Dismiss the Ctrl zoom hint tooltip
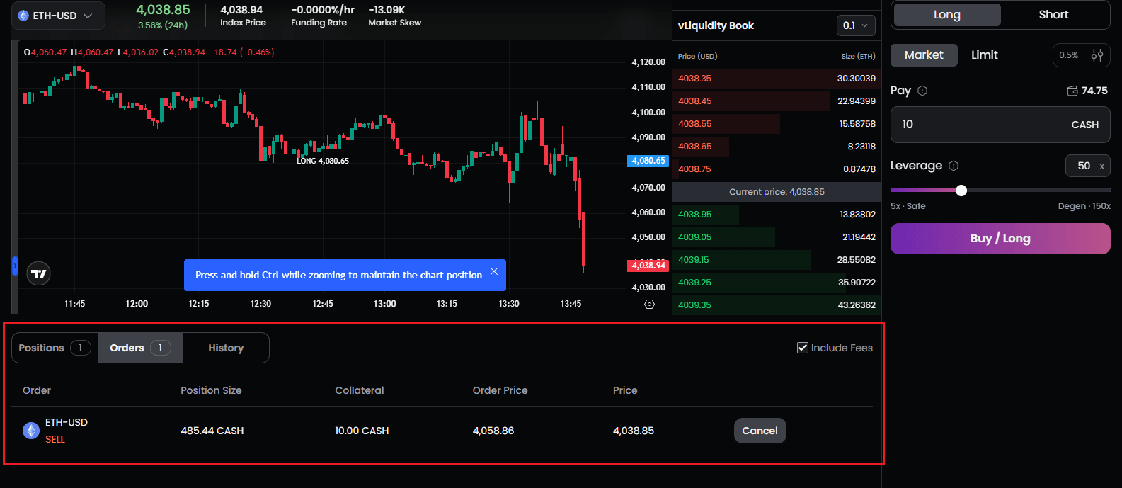 [494, 272]
